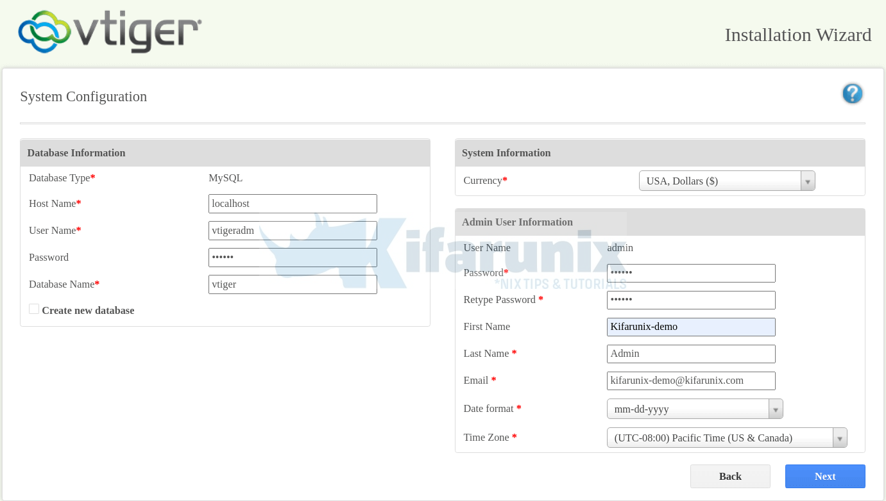
Task: Select the Email input field
Action: click(x=691, y=380)
